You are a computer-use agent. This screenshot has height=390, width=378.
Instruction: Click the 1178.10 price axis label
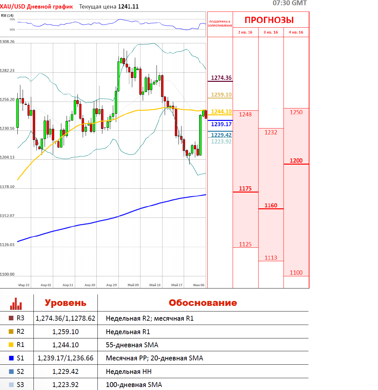(7, 187)
